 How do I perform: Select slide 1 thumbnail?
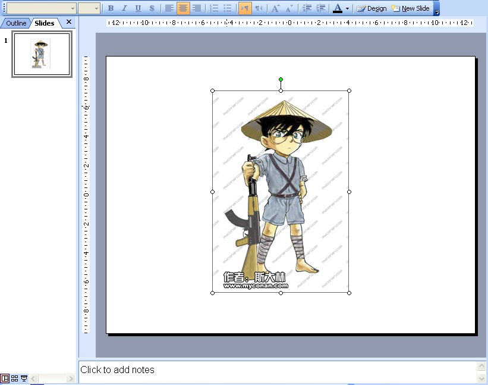42,54
